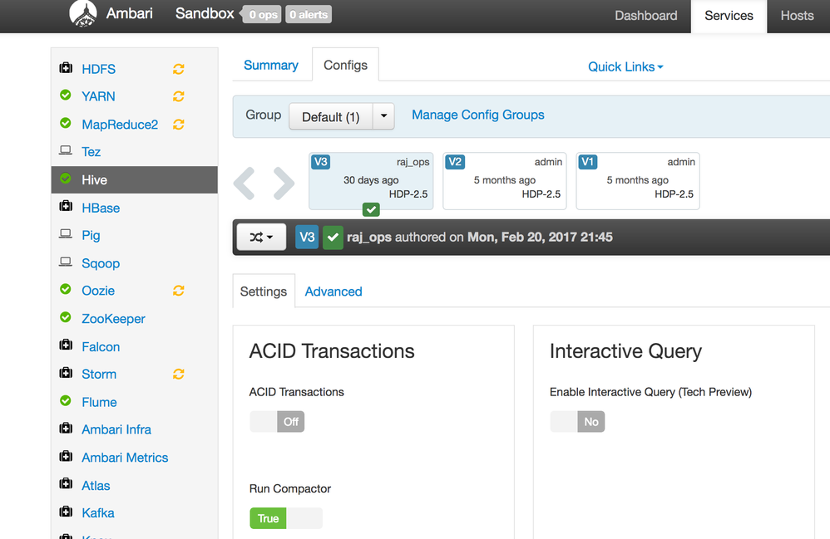Open the Default config group dropdown arrow
This screenshot has width=830, height=539.
[383, 116]
